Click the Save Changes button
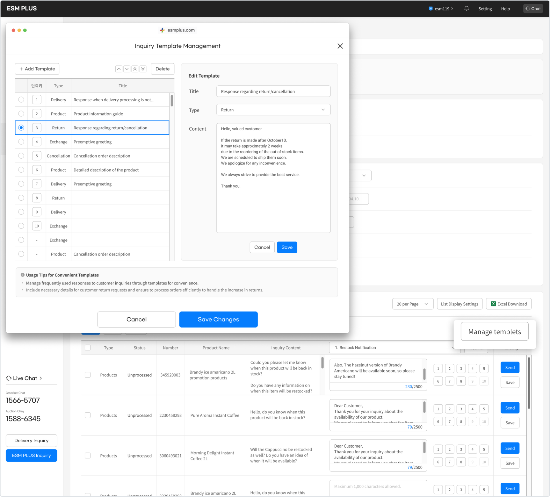 click(218, 320)
